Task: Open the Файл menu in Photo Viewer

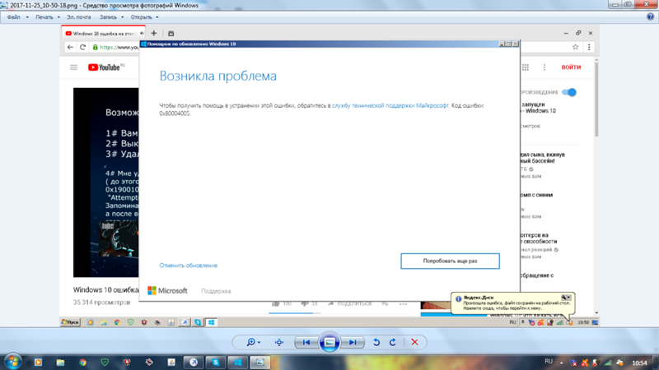Action: tap(14, 17)
